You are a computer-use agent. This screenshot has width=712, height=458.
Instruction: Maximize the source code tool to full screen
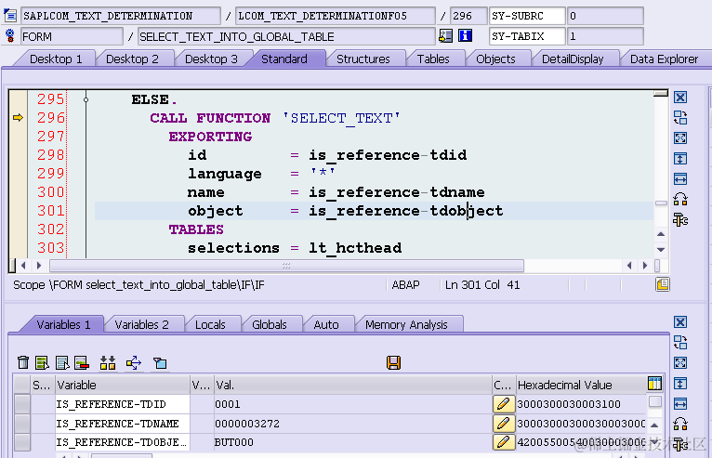click(x=679, y=138)
